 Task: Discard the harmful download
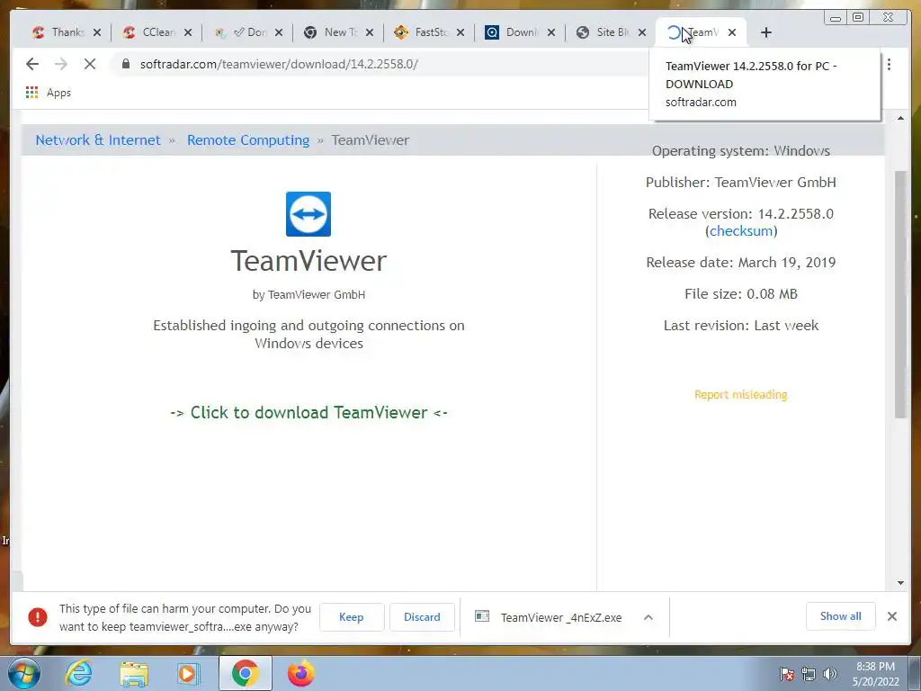422,617
